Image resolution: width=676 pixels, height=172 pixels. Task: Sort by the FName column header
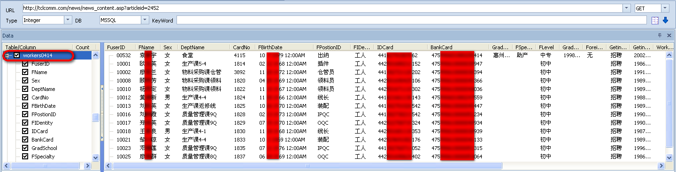[x=148, y=47]
